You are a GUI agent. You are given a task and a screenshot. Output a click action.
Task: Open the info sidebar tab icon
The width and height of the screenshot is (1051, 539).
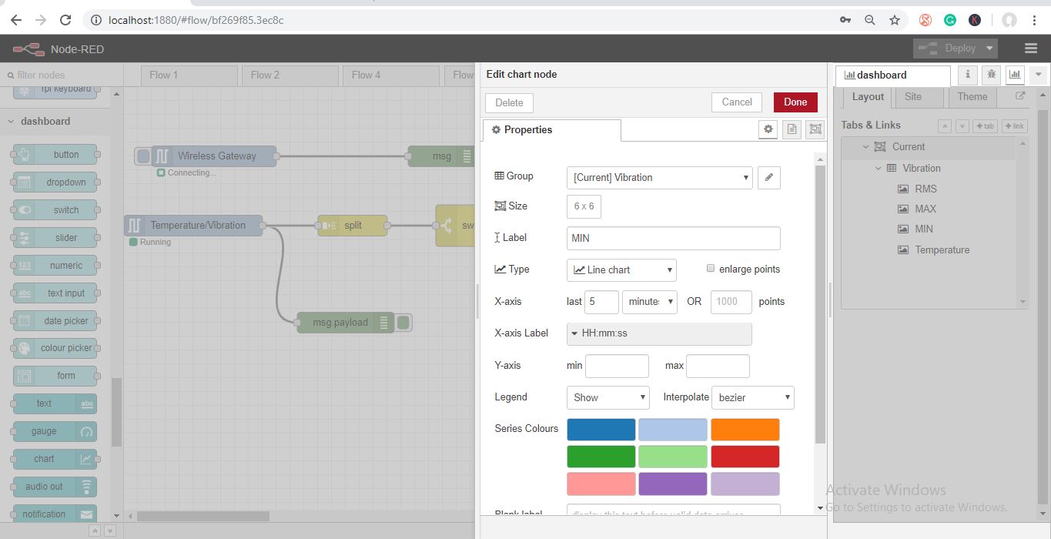(968, 75)
